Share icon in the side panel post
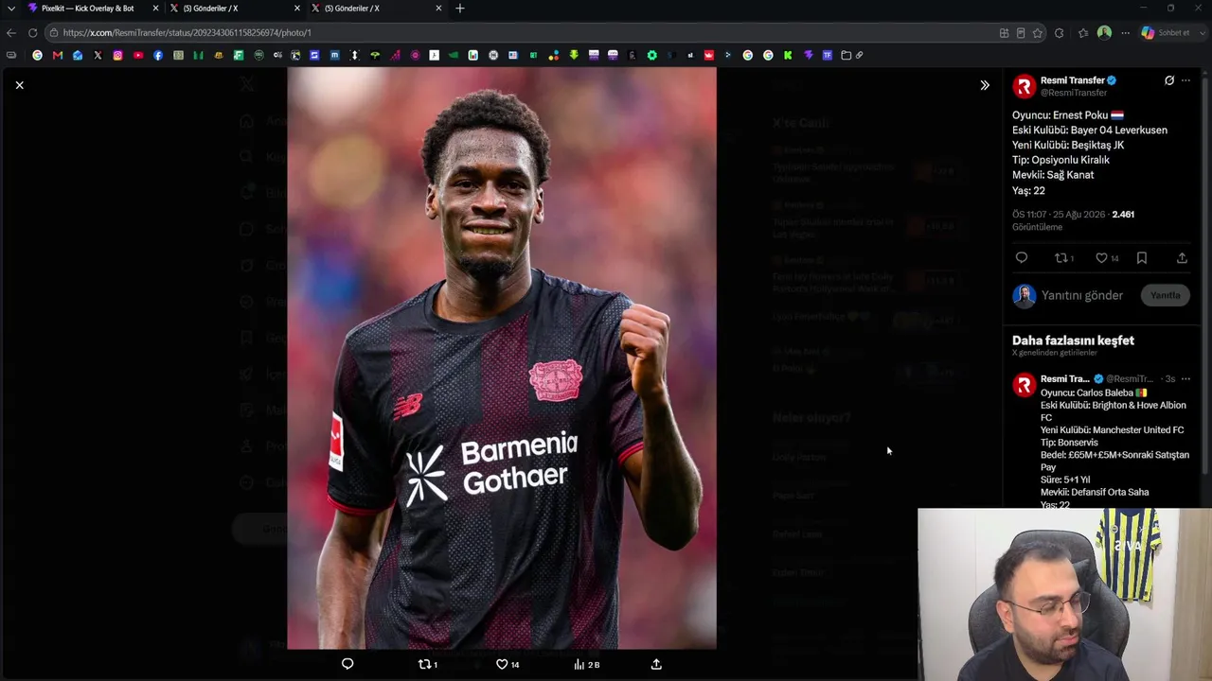The width and height of the screenshot is (1212, 681). click(x=1182, y=258)
